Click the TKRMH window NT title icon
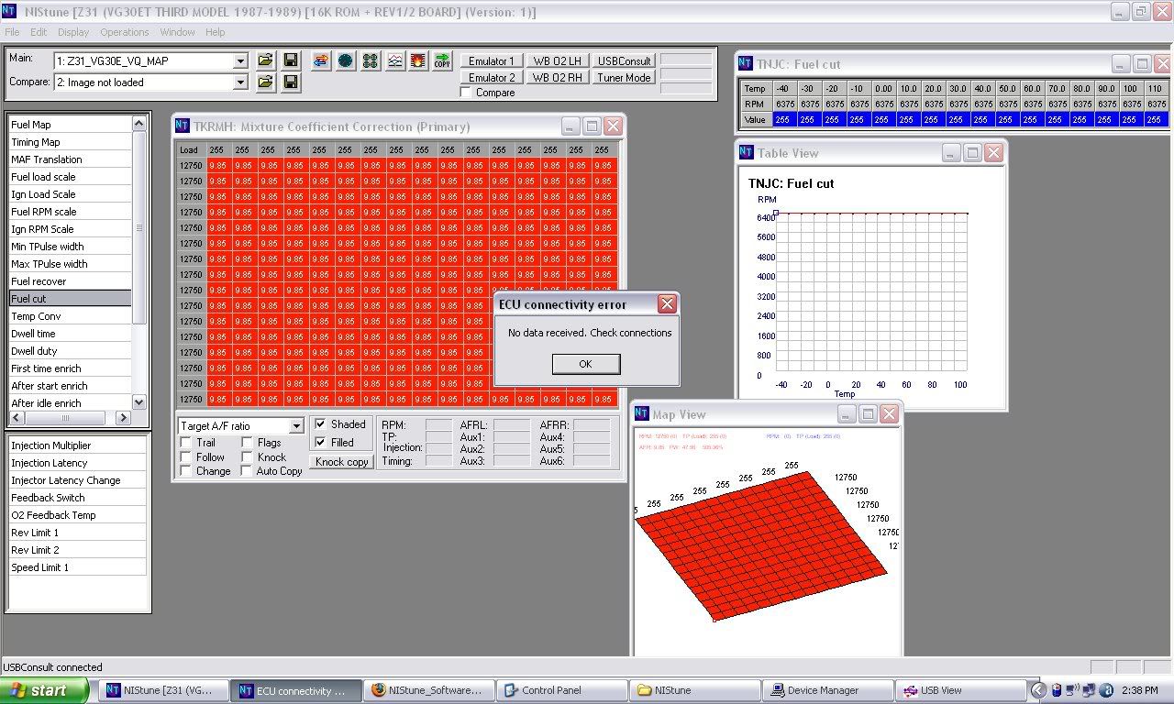Screen dimensions: 1174x704 click(183, 126)
